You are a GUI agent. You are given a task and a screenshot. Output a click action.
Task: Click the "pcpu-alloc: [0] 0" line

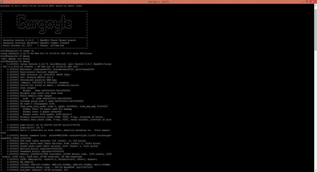[x=22, y=127]
